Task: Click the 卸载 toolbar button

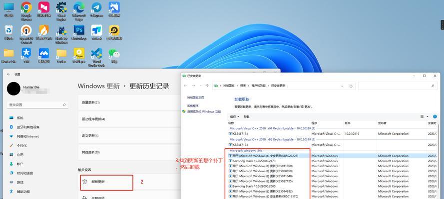Action: point(246,116)
